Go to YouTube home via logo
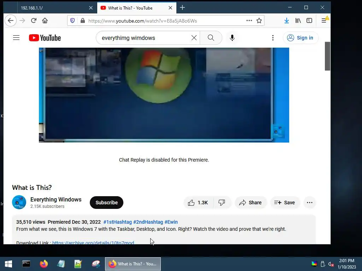Image resolution: width=362 pixels, height=271 pixels. click(45, 38)
